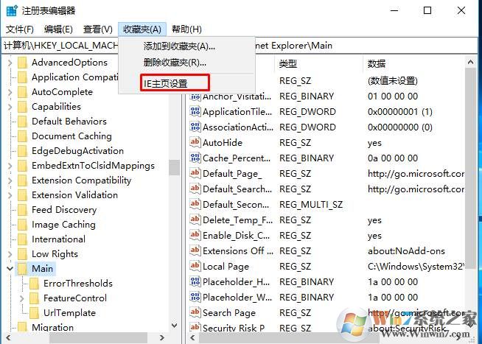Click the ApplicationTile binary value icon

click(x=195, y=111)
